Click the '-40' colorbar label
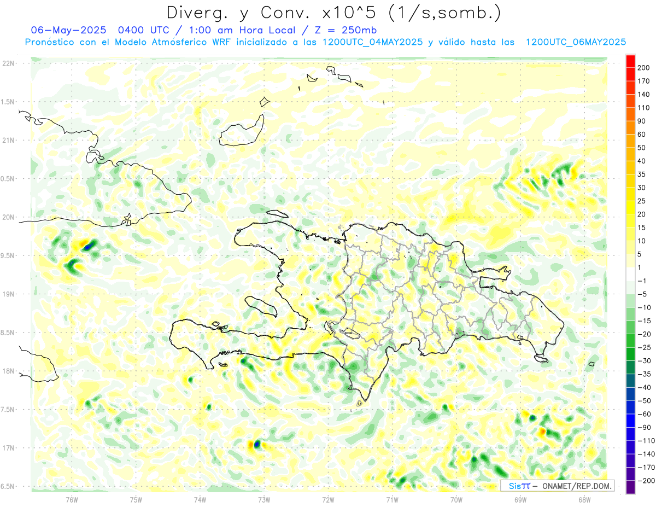656x507 pixels. pos(643,387)
